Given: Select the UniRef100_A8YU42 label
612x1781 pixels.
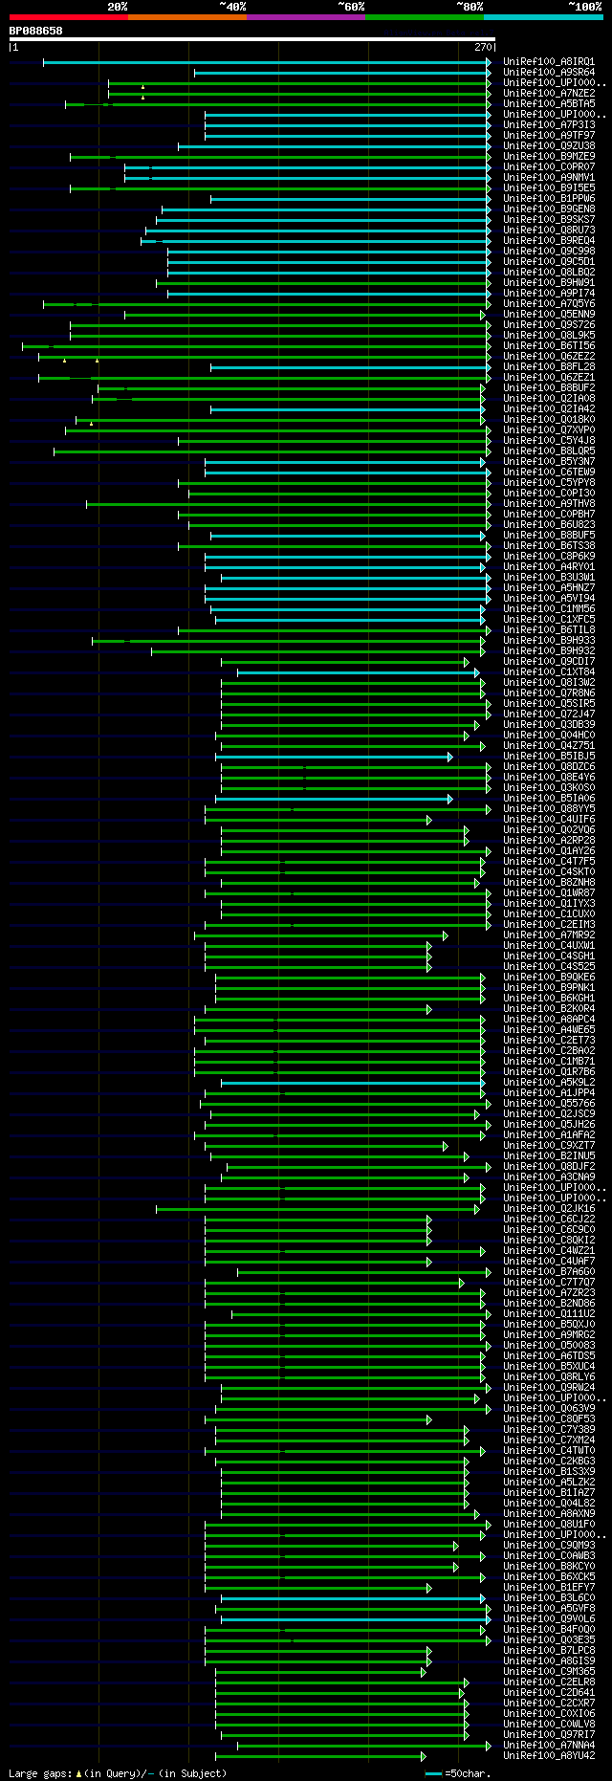Looking at the screenshot, I should [x=549, y=1756].
